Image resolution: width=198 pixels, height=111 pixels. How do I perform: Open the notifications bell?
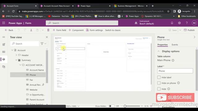(x=172, y=23)
